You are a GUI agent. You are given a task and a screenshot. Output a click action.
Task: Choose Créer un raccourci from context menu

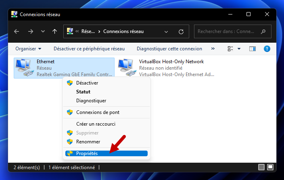pos(106,124)
